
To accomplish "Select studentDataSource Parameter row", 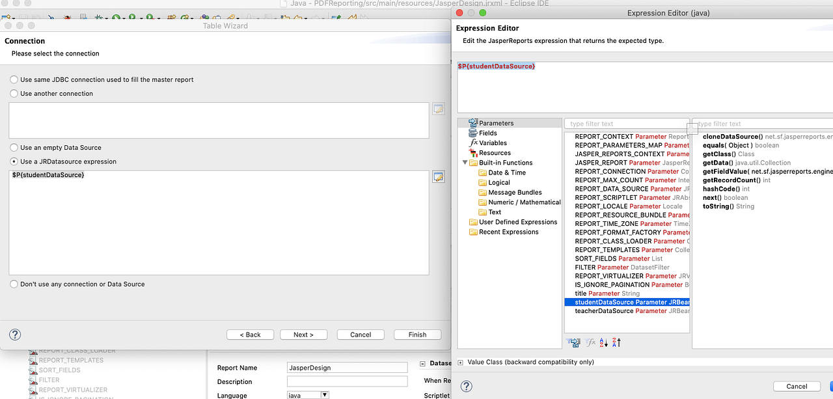I will point(627,302).
